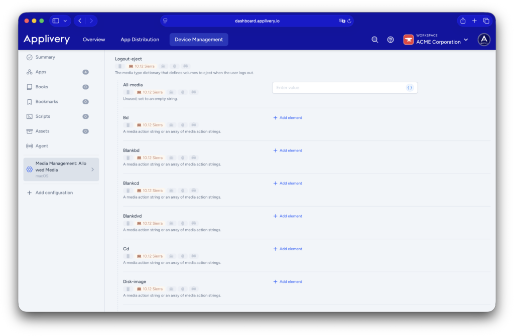Click the search magnifier icon in header
Viewport: 514px width, 336px height.
click(374, 40)
